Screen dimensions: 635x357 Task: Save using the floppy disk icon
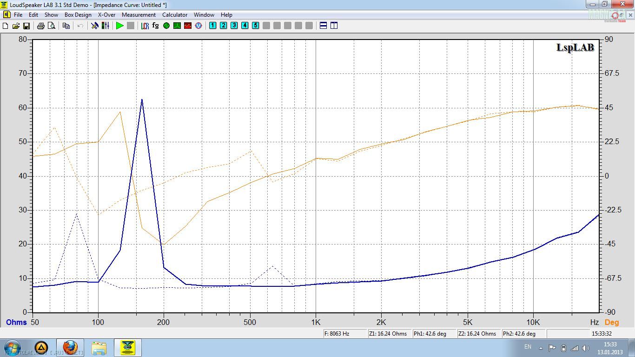point(26,26)
